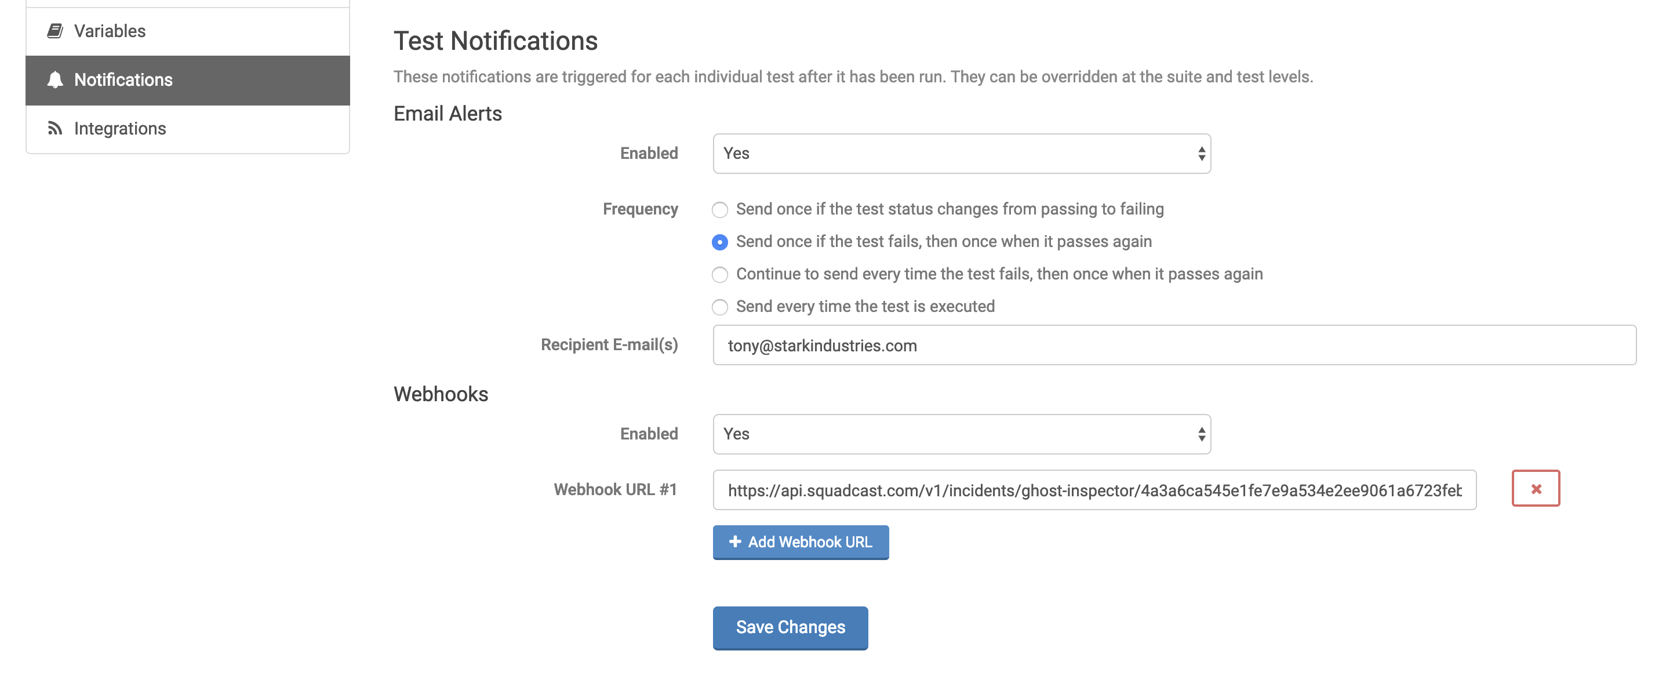Screen dimensions: 1666x676
Task: Select 'Send every time the test is executed'
Action: tap(720, 307)
